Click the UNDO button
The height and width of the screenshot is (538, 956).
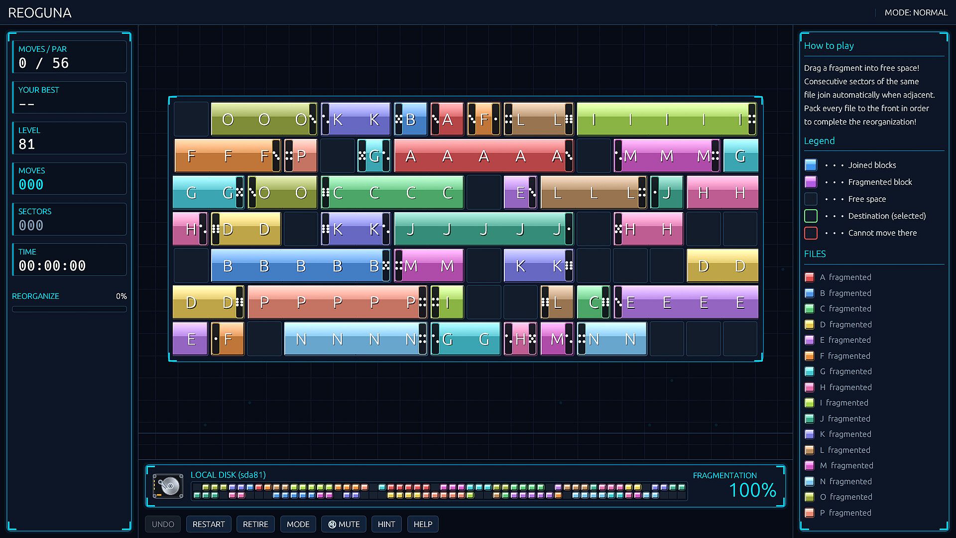(163, 524)
